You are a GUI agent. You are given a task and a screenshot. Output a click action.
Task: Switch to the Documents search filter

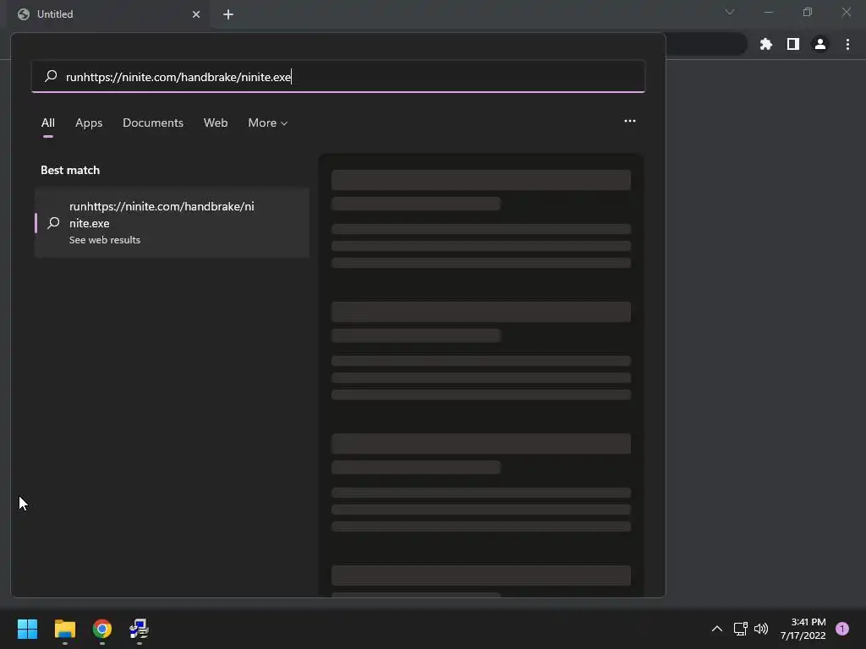(153, 123)
